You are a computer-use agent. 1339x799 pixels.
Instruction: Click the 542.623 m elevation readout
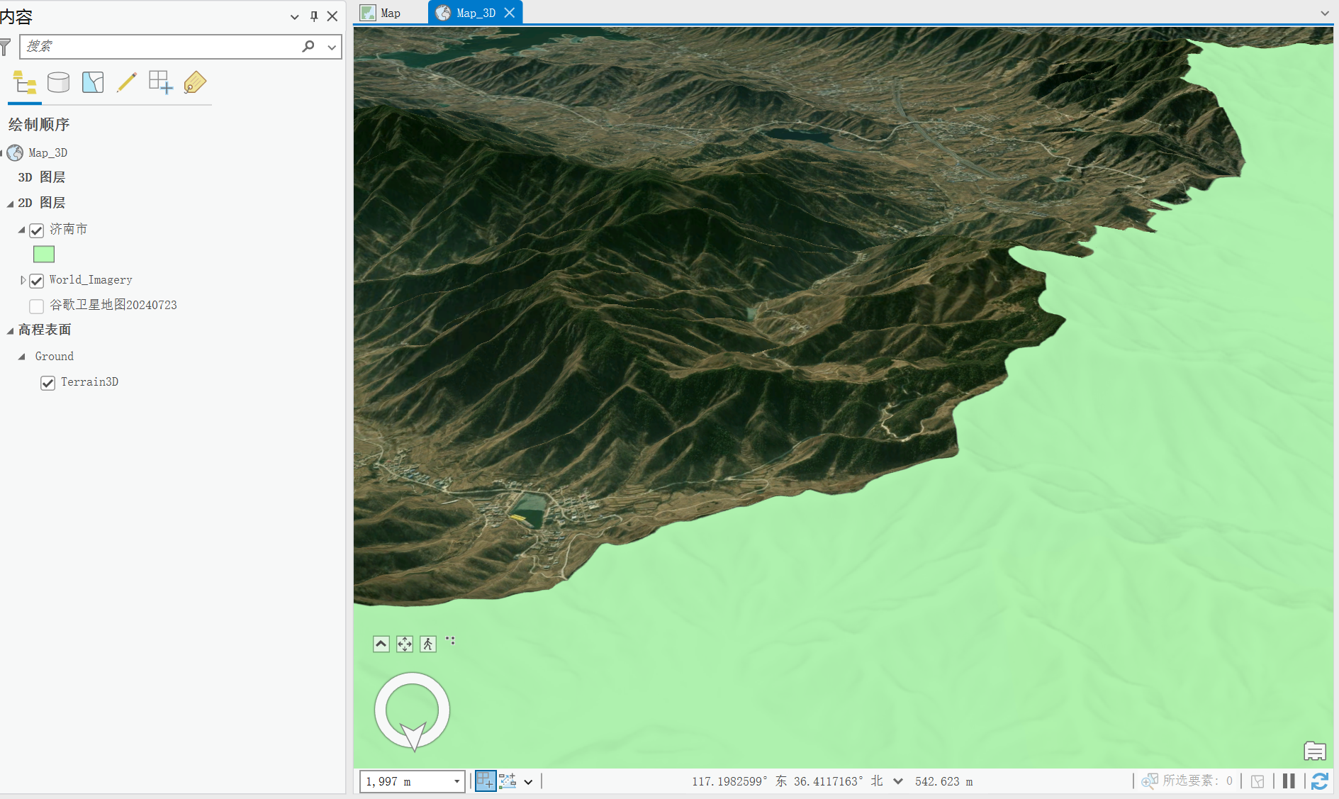pyautogui.click(x=944, y=781)
